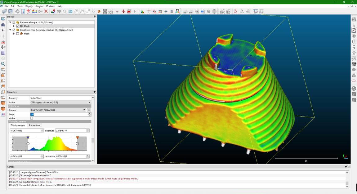Collapse the RevoPoint mini Accuracy check.stl node

10,30
